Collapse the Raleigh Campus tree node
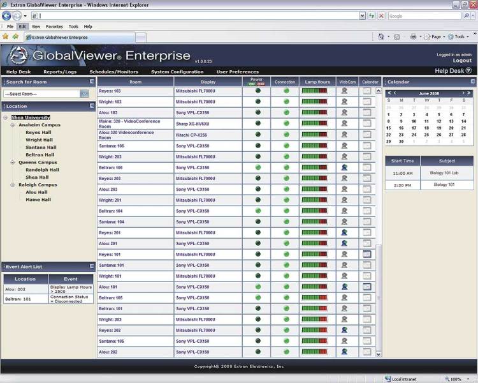Screen dimensions: 478x383 click(x=12, y=184)
